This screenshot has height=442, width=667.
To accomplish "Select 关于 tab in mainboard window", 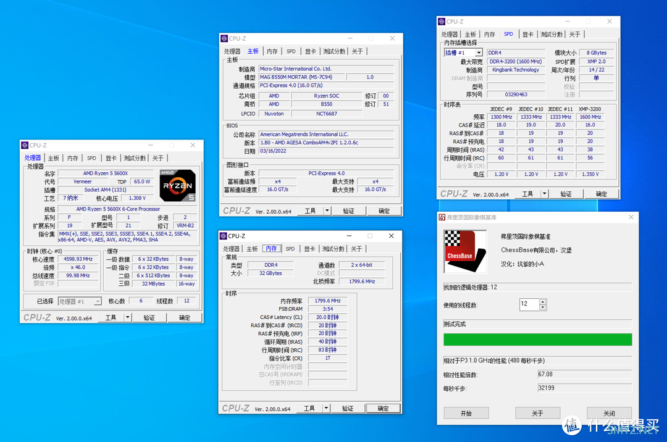I will tap(358, 51).
